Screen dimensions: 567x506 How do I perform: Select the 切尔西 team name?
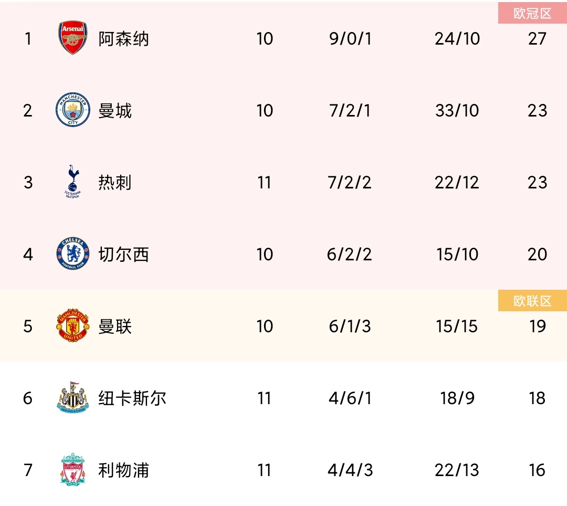click(124, 255)
